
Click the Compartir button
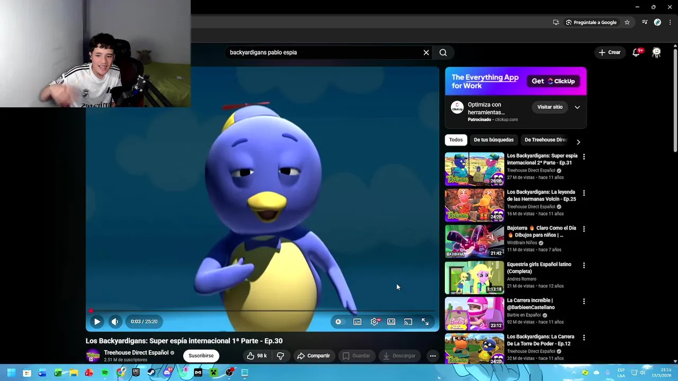click(313, 356)
